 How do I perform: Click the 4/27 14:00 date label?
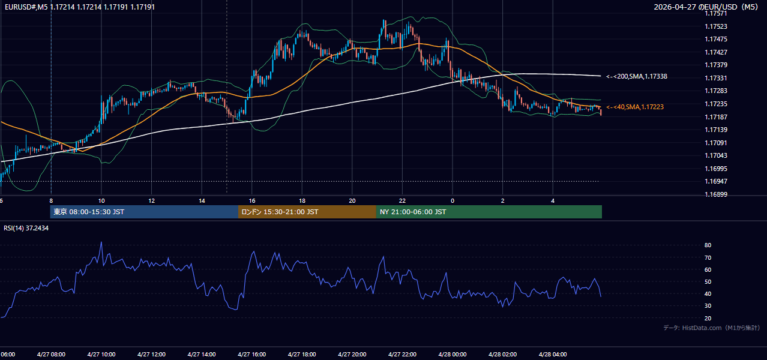click(202, 355)
